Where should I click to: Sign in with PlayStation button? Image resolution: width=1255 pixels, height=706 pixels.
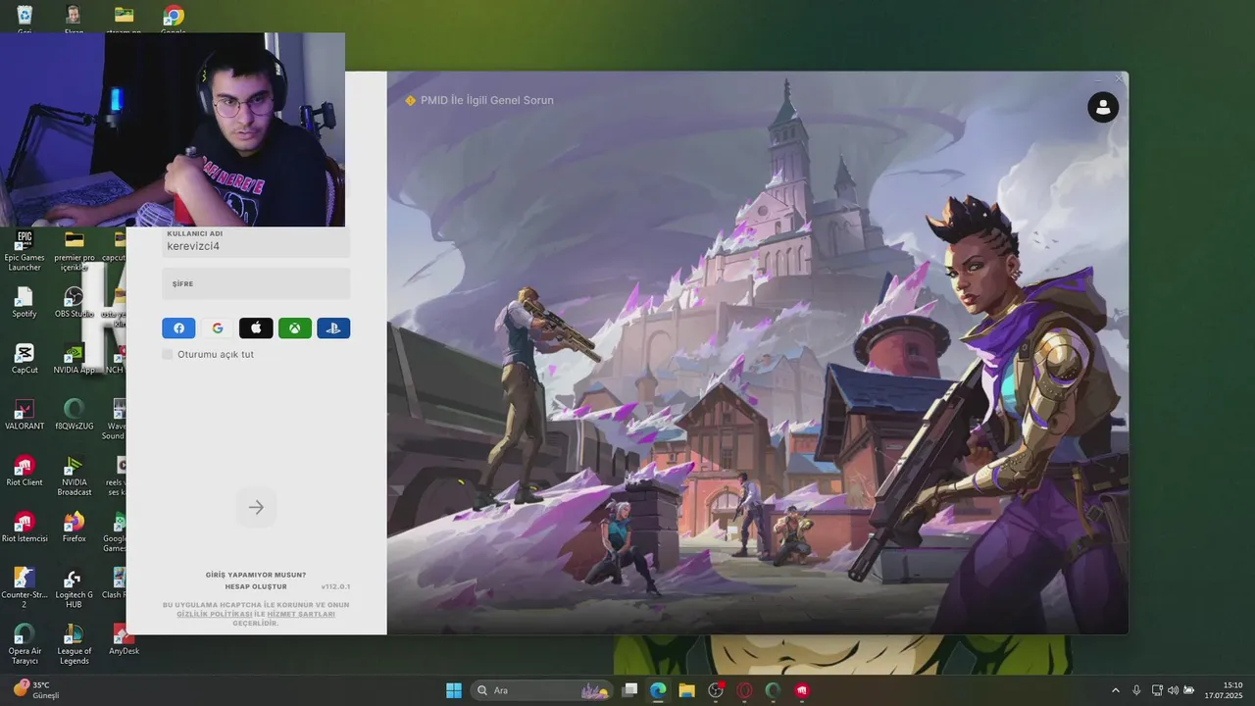click(x=333, y=328)
